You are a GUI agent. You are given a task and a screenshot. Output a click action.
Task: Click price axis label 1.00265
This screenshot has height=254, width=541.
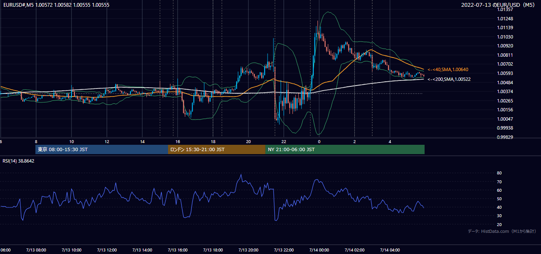click(505, 101)
